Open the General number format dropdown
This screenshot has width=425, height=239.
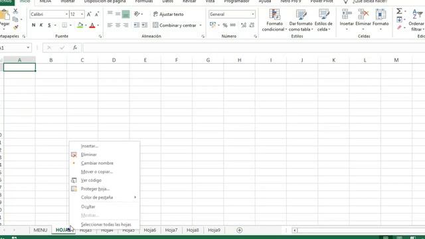point(253,14)
